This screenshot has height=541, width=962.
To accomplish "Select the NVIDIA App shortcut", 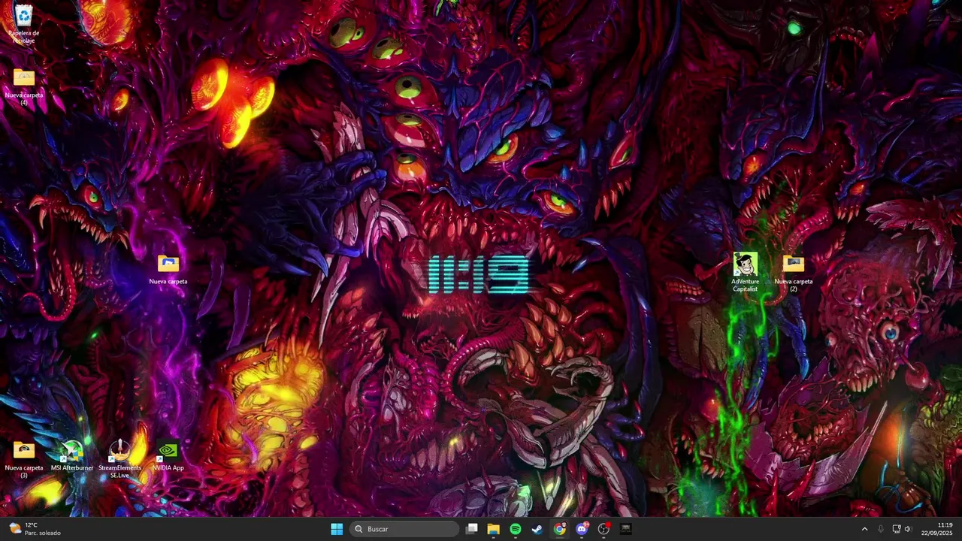I will click(x=168, y=456).
